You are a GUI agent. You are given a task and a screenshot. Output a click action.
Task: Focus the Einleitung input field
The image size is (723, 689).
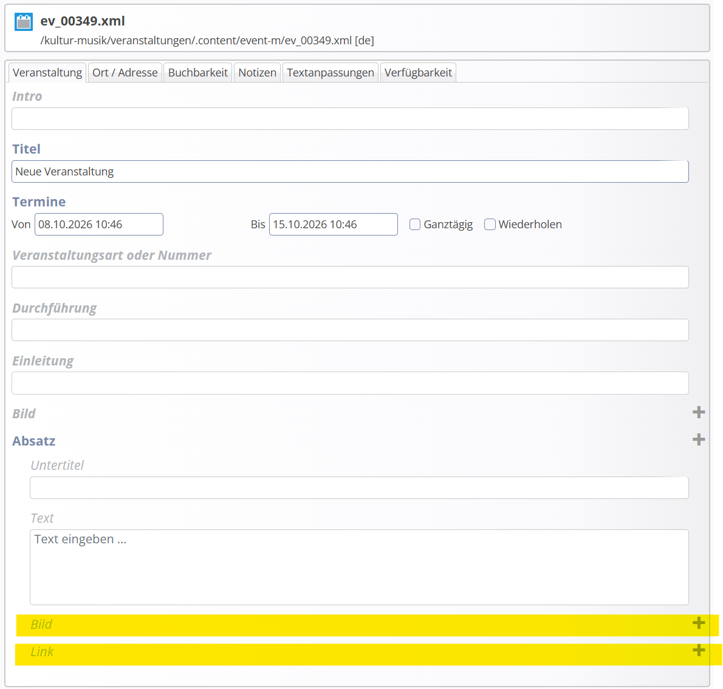point(350,383)
